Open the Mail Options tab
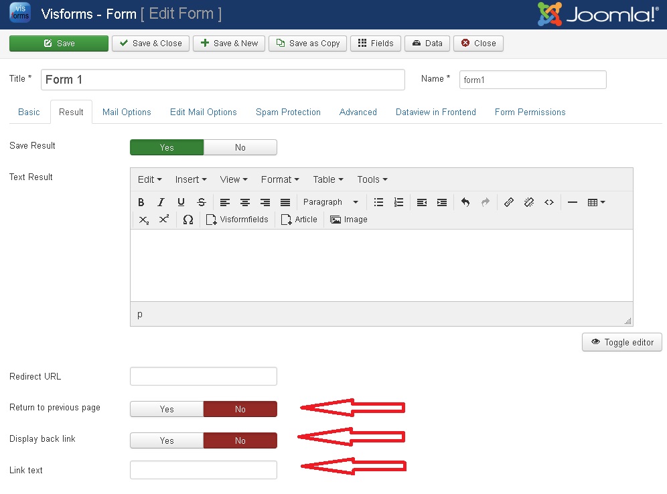This screenshot has height=494, width=667. 127,112
